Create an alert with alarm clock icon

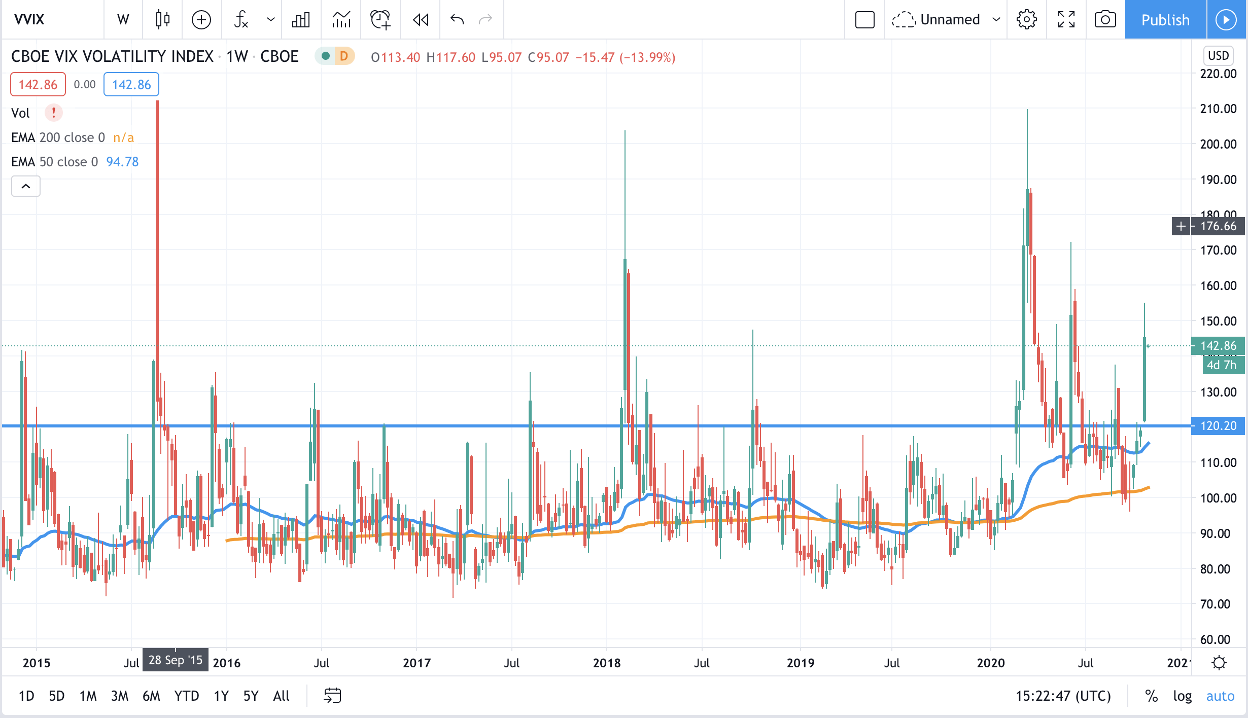(380, 19)
